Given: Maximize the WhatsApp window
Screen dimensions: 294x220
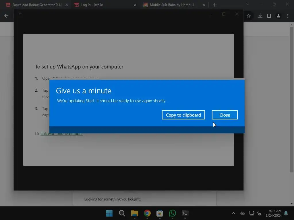Looking at the screenshot, I should pyautogui.click(x=224, y=14).
